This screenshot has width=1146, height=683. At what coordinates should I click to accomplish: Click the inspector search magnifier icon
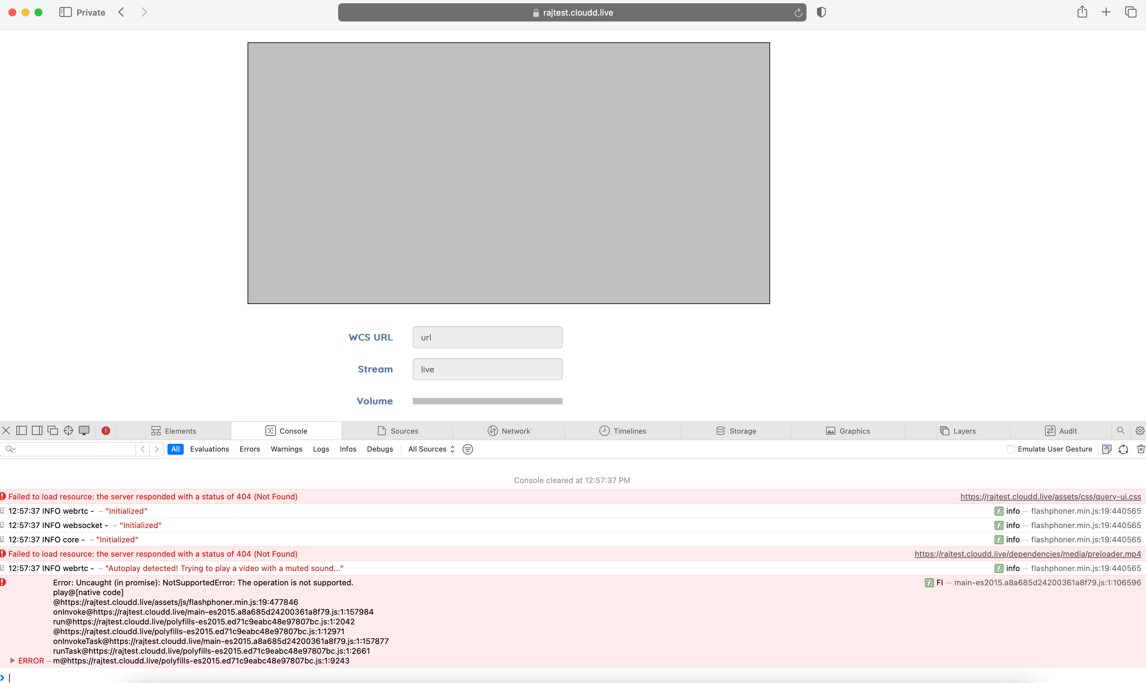point(1121,431)
